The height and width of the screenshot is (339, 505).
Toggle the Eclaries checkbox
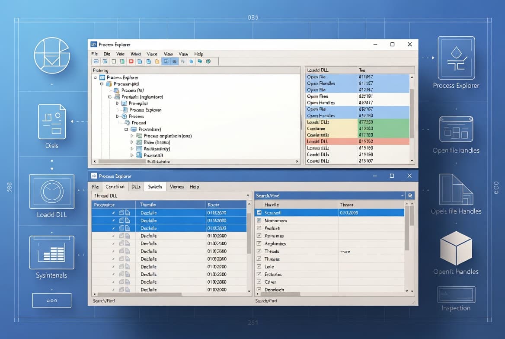pyautogui.click(x=259, y=274)
